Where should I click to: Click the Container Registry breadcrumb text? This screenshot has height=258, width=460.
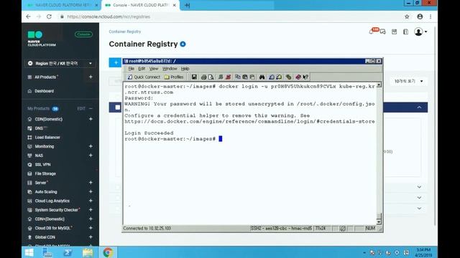[125, 32]
